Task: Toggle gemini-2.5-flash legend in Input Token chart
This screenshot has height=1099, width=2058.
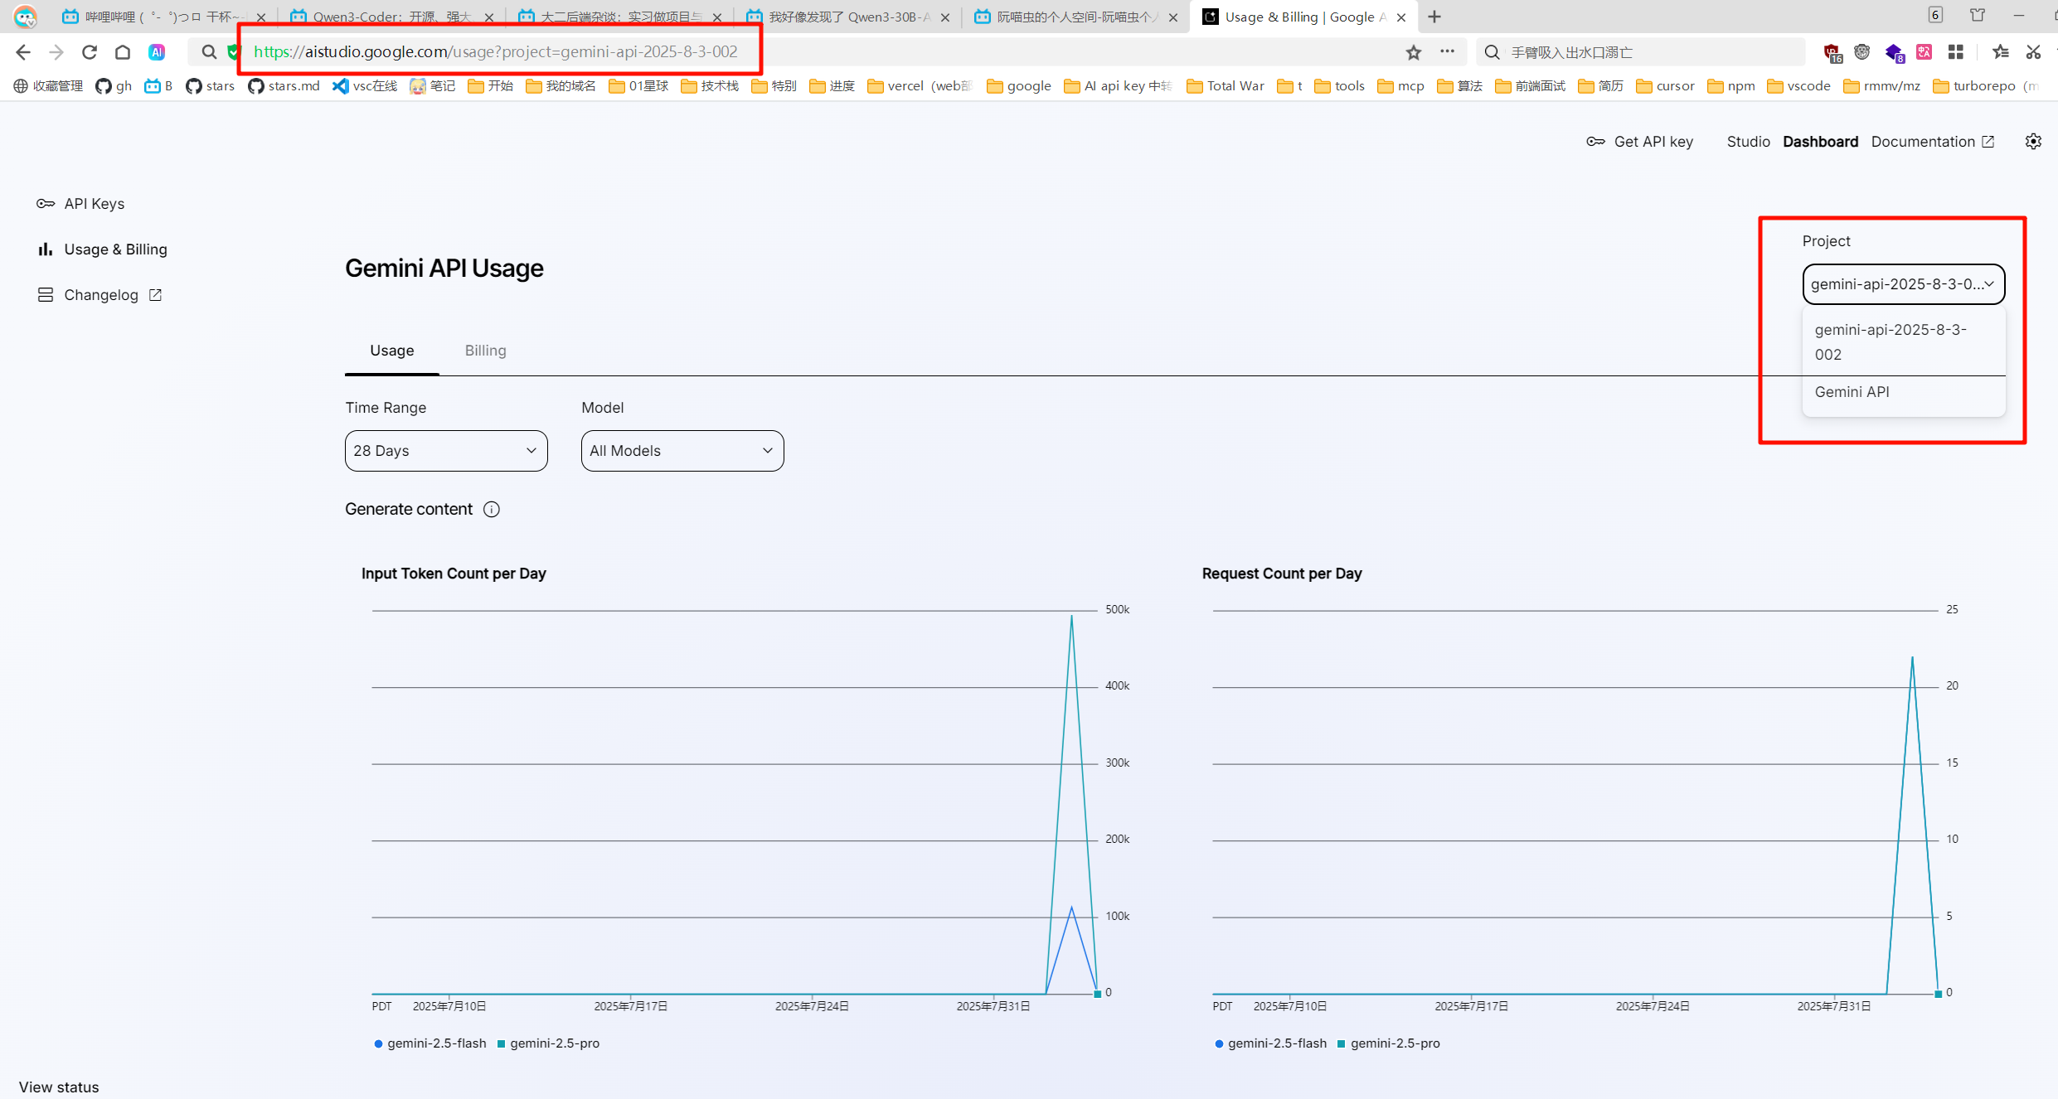Action: [x=430, y=1043]
